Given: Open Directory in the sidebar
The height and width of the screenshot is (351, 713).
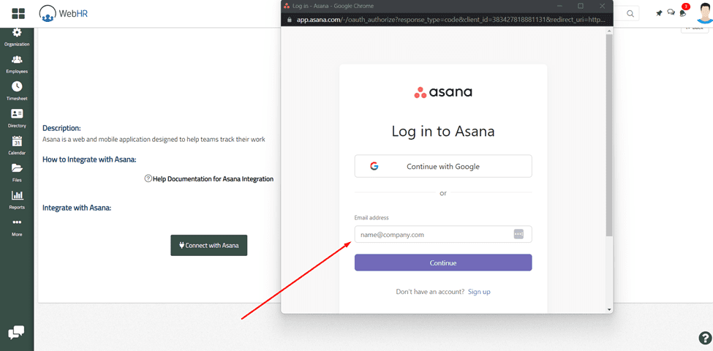Looking at the screenshot, I should 17,118.
